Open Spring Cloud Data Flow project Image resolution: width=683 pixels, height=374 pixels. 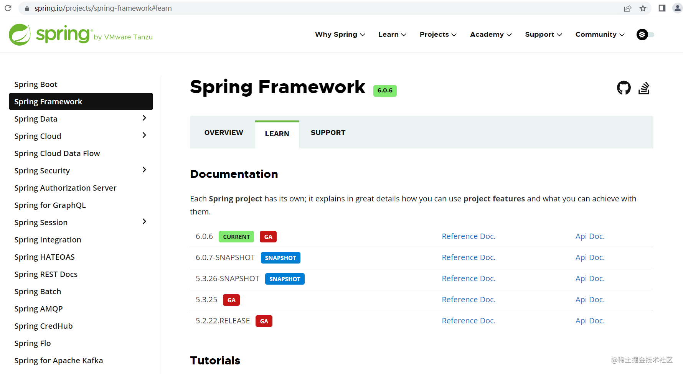[57, 153]
